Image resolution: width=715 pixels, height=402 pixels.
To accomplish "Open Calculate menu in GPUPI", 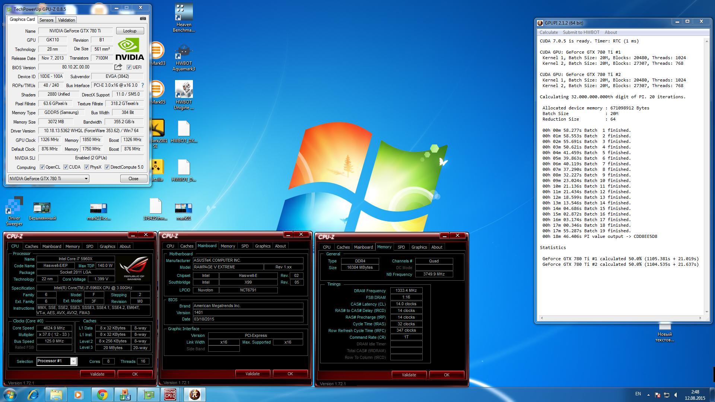I will click(x=549, y=32).
